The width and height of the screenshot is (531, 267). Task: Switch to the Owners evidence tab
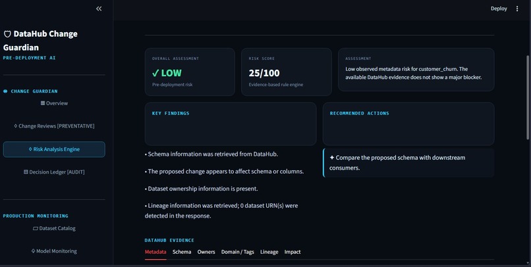tap(206, 252)
